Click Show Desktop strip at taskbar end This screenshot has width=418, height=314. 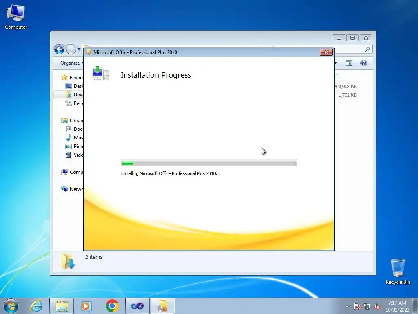click(x=415, y=306)
